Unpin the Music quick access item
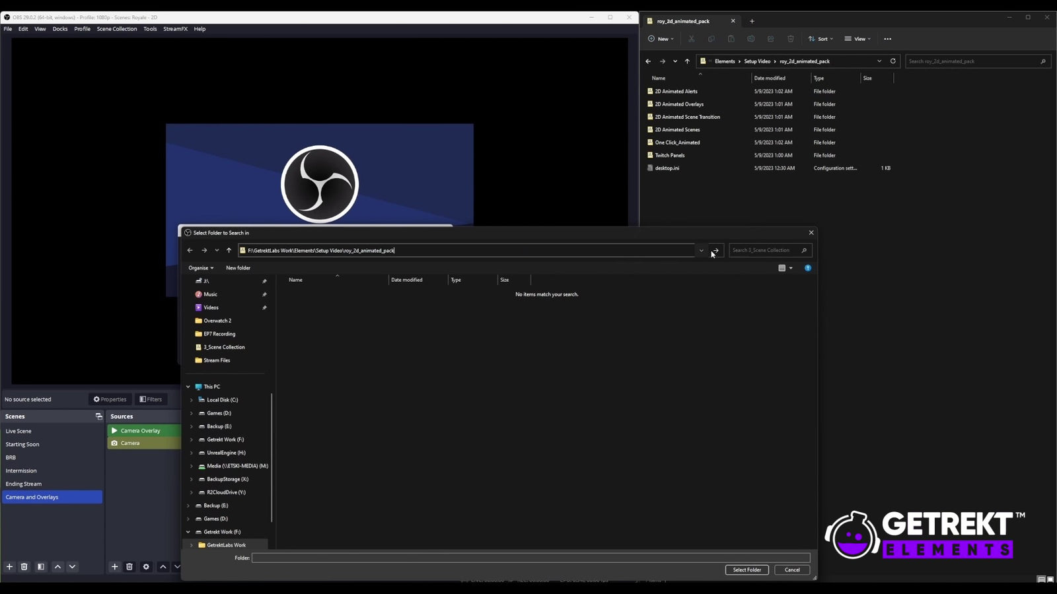 [264, 294]
